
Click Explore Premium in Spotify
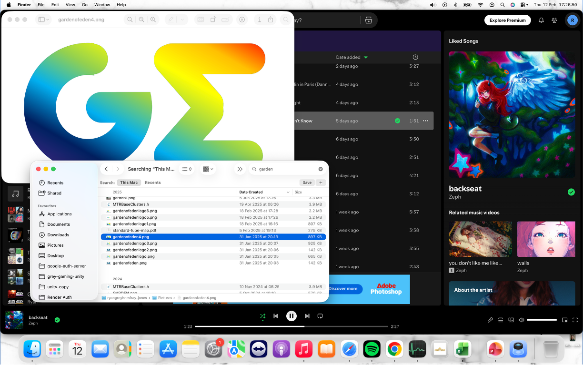tap(508, 20)
